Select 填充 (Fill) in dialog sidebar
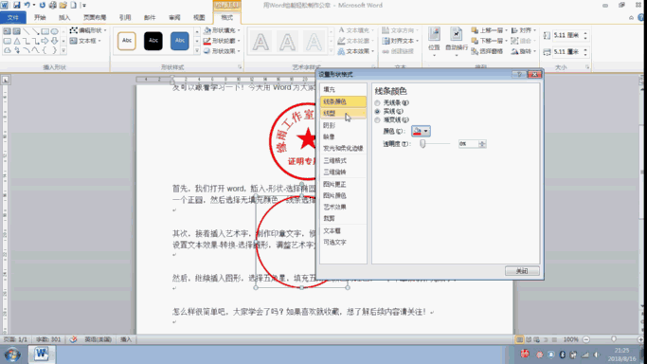The width and height of the screenshot is (647, 364). tap(343, 89)
